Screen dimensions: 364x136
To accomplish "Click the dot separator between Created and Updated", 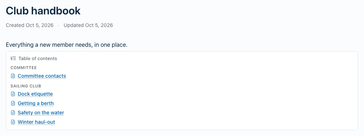I will click(x=58, y=25).
